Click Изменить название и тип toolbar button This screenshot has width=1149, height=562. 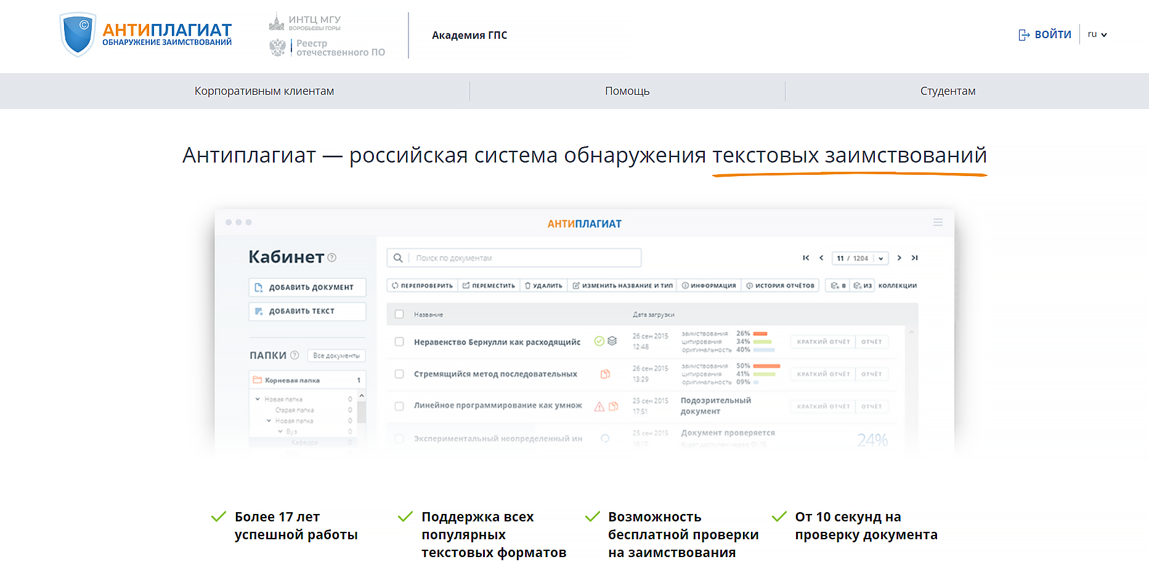pos(622,286)
